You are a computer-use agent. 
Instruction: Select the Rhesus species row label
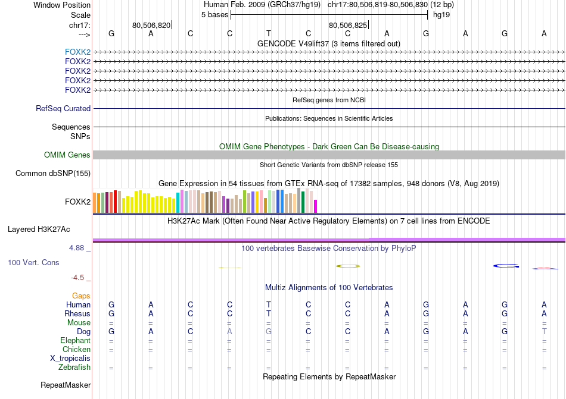(77, 313)
